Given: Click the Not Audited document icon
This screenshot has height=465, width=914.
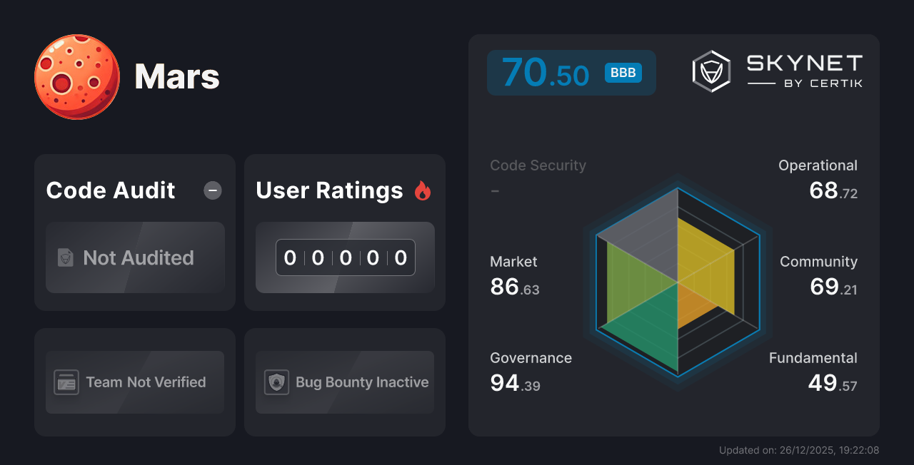Looking at the screenshot, I should 66,257.
